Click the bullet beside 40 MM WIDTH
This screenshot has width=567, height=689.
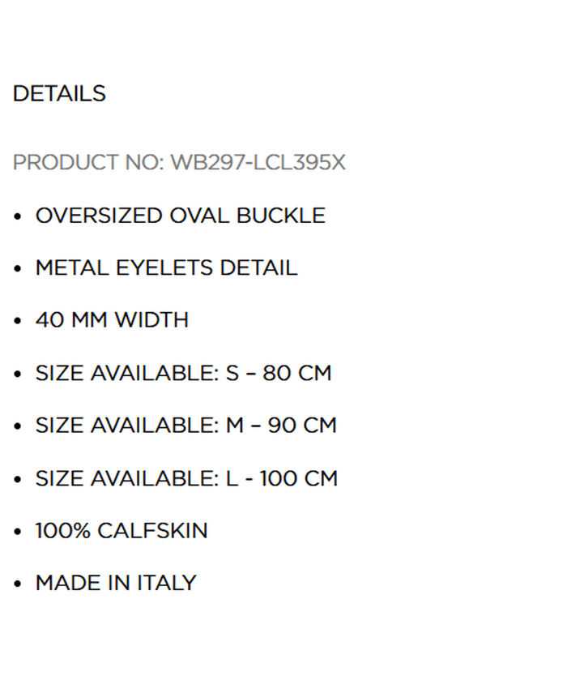click(18, 321)
